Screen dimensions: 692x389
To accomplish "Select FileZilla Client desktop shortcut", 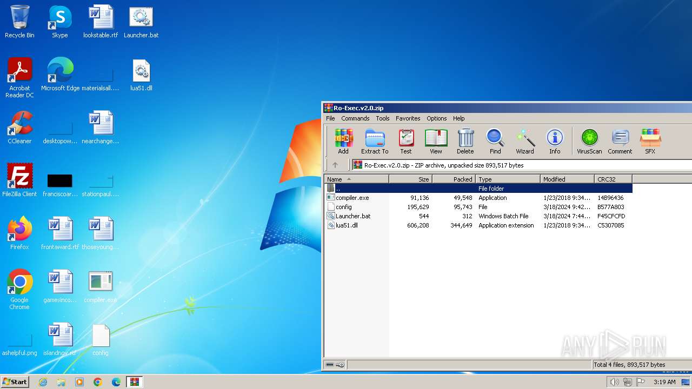I will tap(19, 180).
